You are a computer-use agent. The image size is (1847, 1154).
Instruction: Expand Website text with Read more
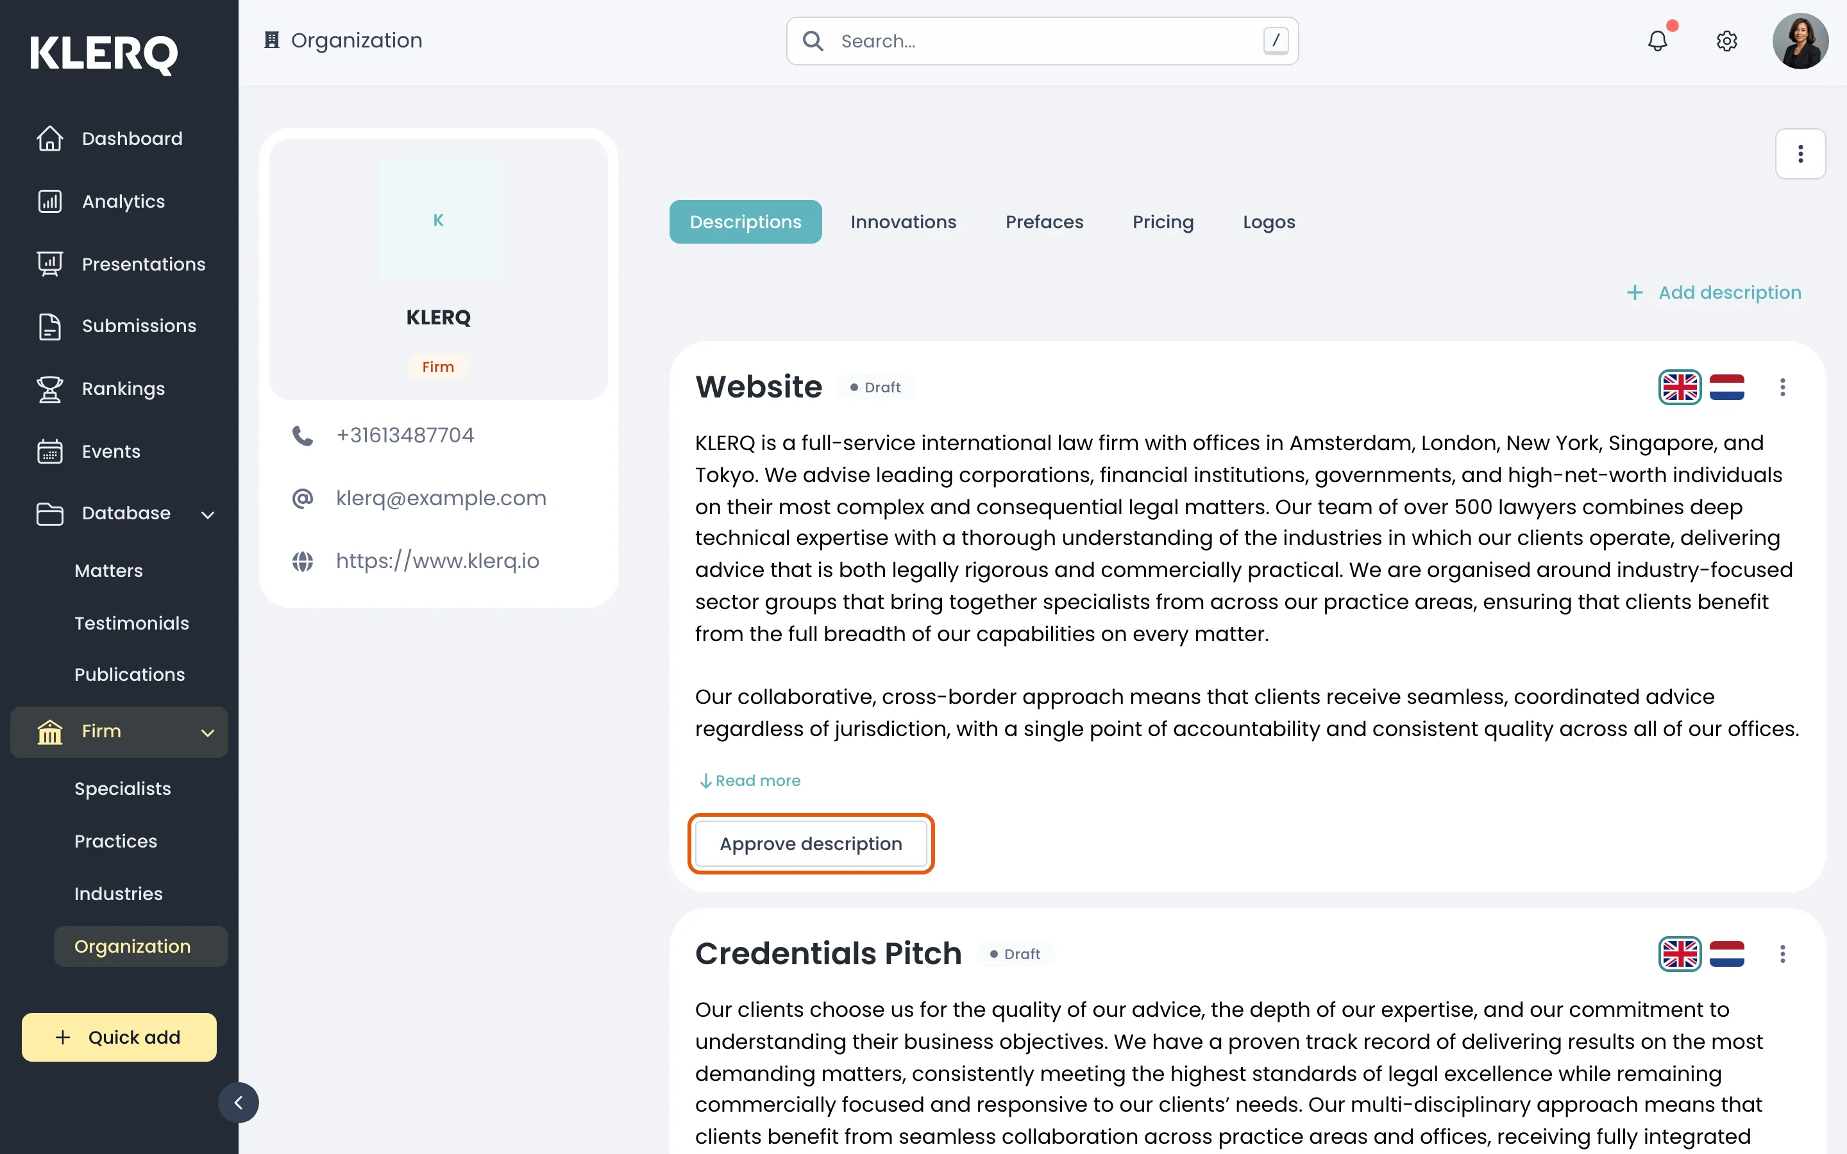click(750, 780)
